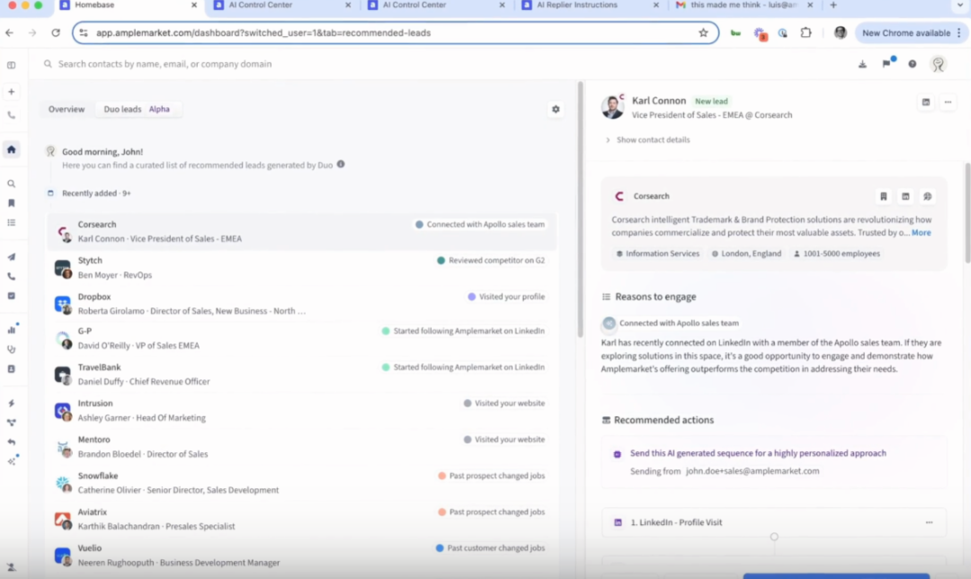
Task: Select the Mentoro lead Brandon Bloedel
Action: 301,447
